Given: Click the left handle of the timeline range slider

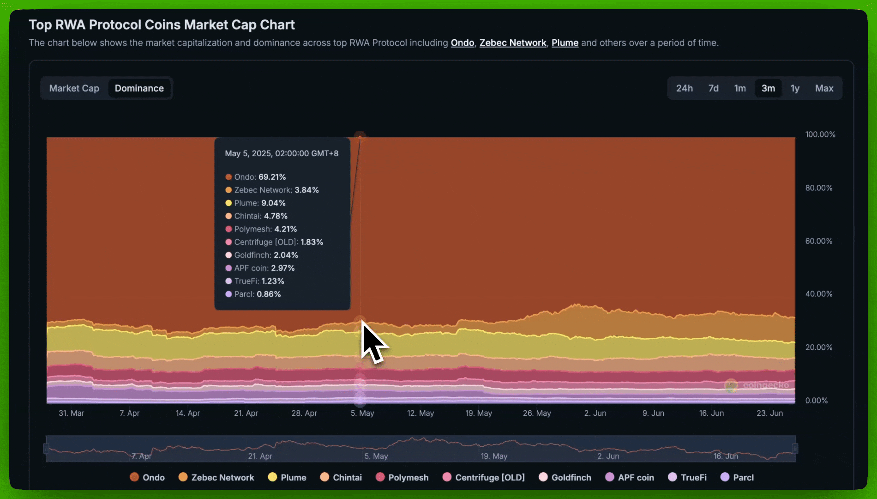Looking at the screenshot, I should coord(47,447).
